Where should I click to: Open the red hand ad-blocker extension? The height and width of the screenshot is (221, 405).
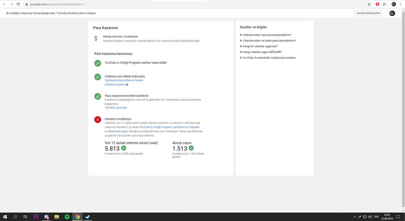click(377, 4)
